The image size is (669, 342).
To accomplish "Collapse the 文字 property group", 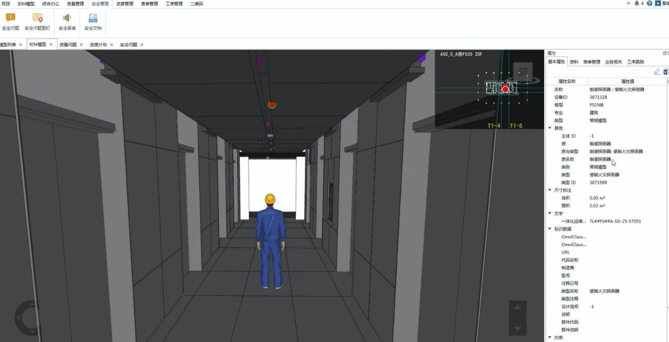I will (x=550, y=213).
